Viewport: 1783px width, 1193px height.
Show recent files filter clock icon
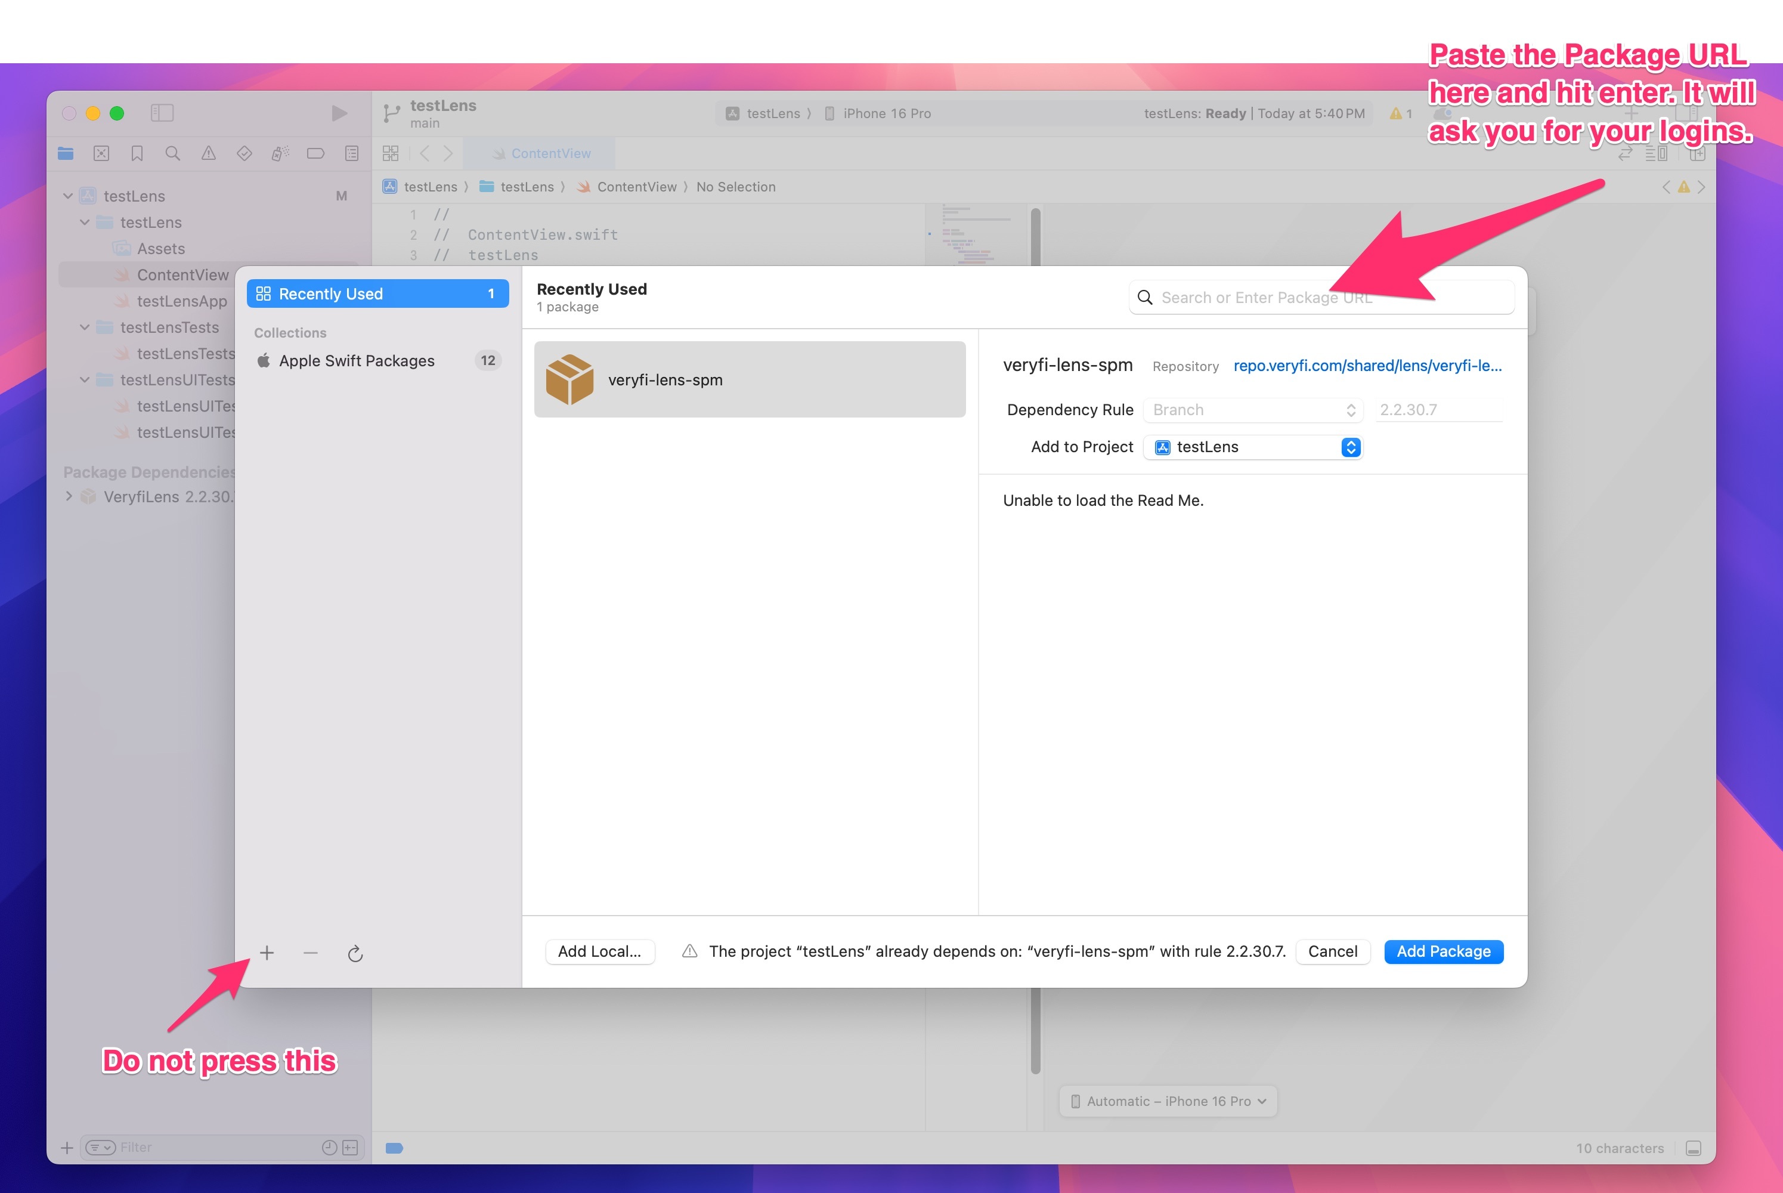(329, 1147)
